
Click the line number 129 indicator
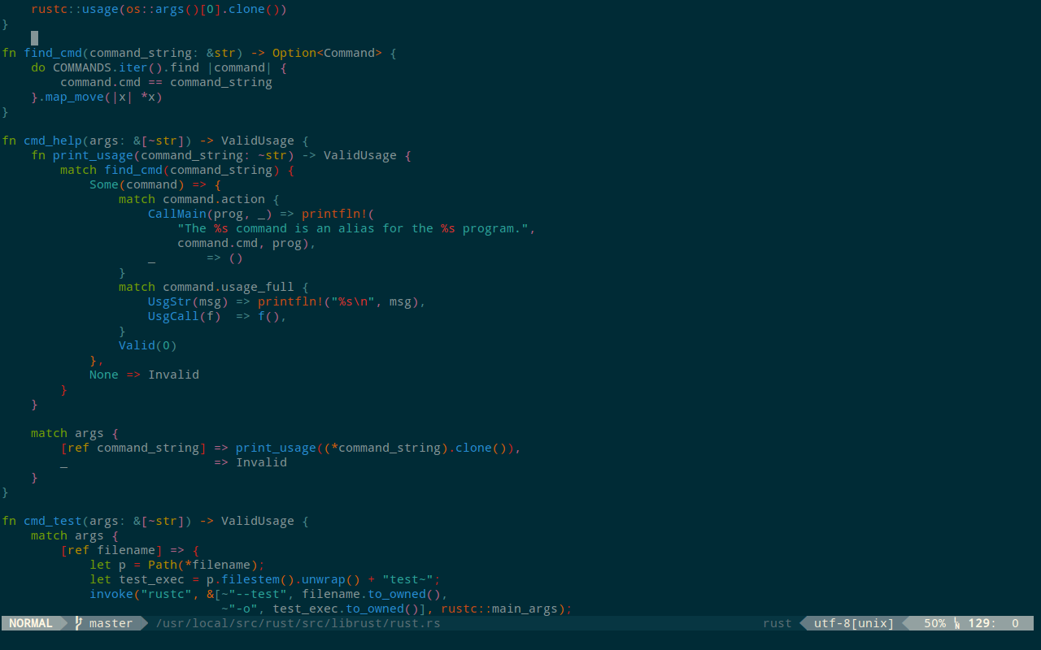point(981,623)
